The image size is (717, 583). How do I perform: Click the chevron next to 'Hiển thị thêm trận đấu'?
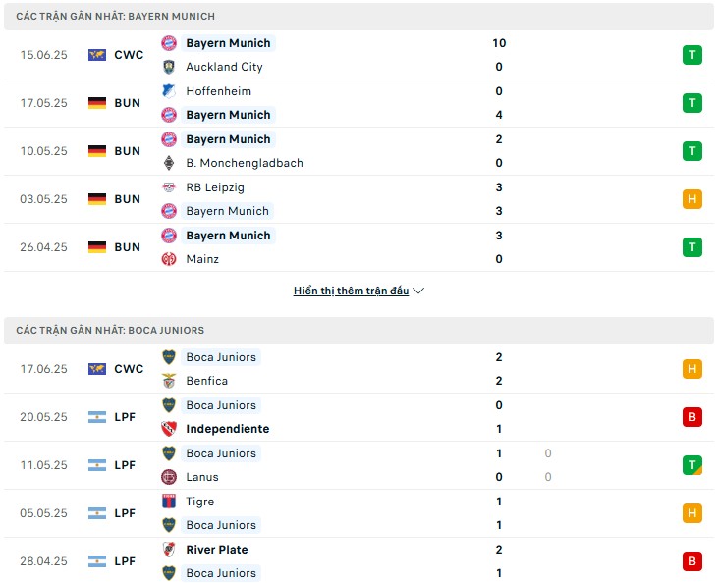click(418, 291)
